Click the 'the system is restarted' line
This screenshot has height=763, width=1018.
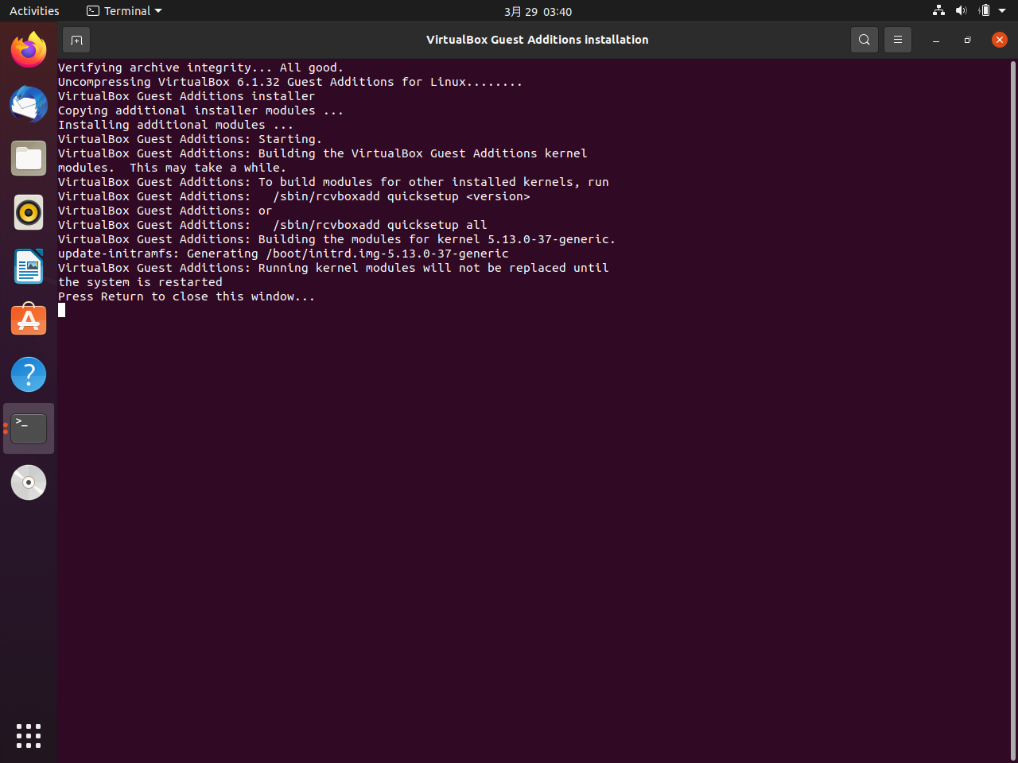point(140,282)
